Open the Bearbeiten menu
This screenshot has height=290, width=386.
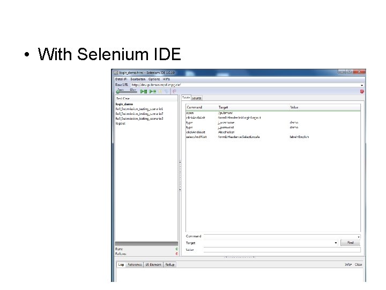pyautogui.click(x=138, y=79)
